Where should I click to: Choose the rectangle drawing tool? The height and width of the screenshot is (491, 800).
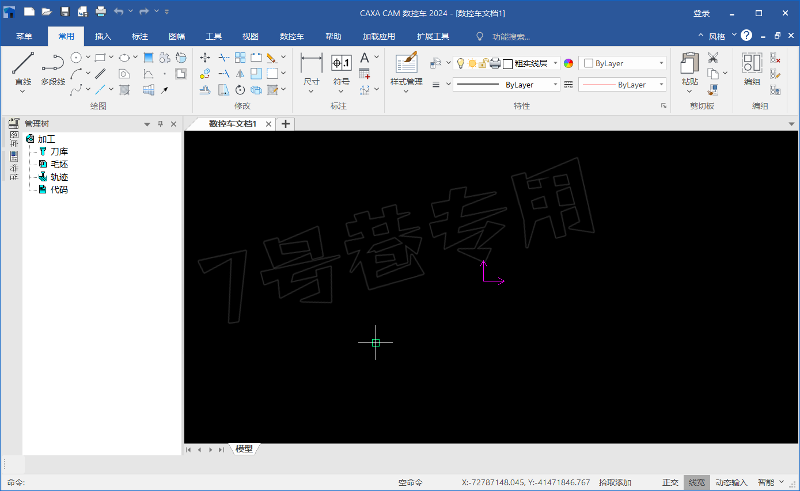[100, 58]
